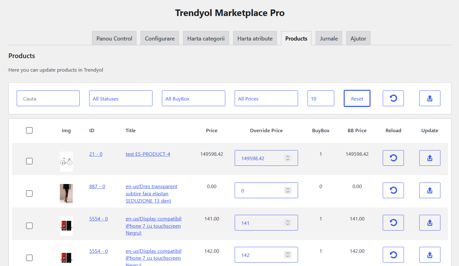Viewport: 459px width, 266px height.
Task: Open the product ID link 21 - 0
Action: tap(96, 154)
